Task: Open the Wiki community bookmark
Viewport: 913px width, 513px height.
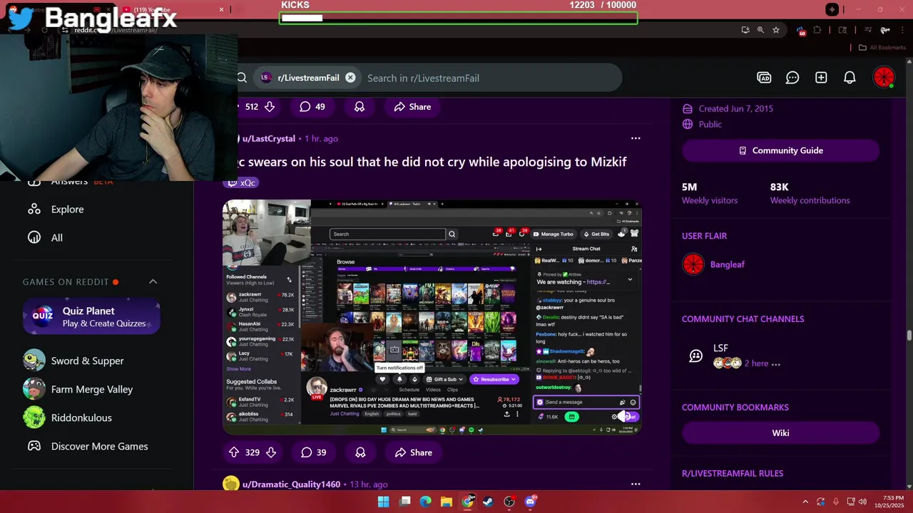Action: pos(780,432)
